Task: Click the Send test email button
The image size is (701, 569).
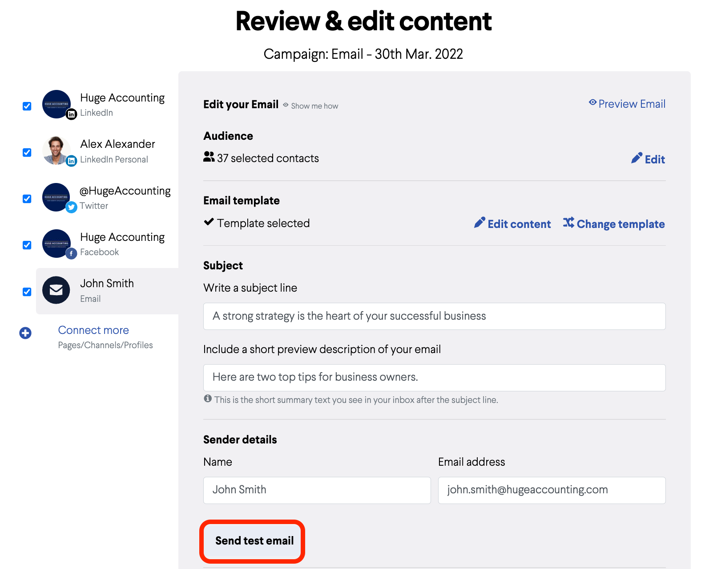Action: click(x=254, y=541)
